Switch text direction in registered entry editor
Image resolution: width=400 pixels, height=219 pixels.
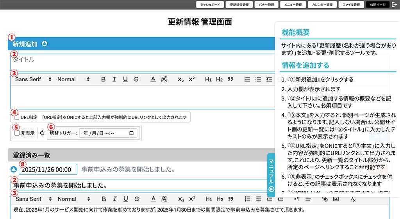click(x=297, y=199)
